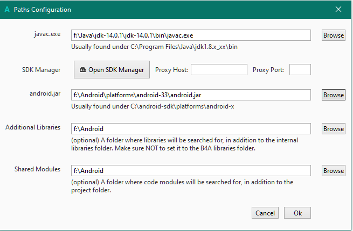Click the B4A logo in title bar
Viewport: 353px width, 231px height.
[6, 10]
